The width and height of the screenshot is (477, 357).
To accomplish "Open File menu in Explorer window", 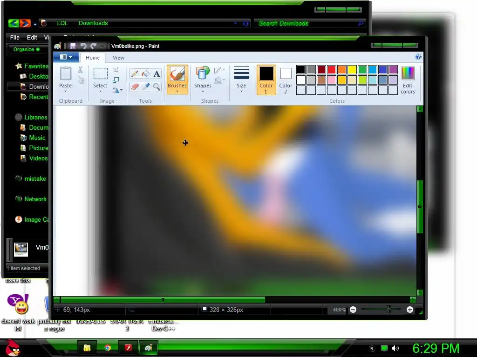I will tap(14, 37).
